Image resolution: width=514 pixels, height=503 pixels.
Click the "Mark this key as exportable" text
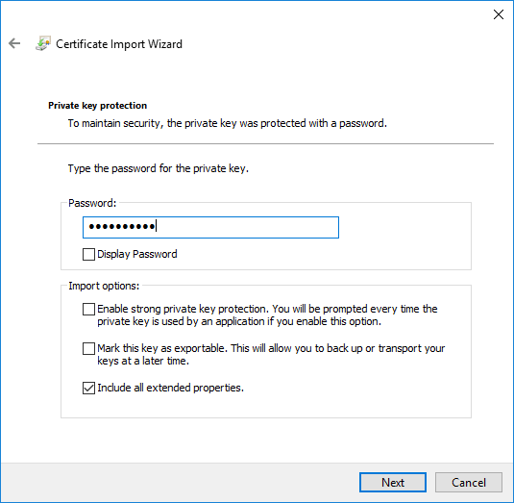point(162,348)
